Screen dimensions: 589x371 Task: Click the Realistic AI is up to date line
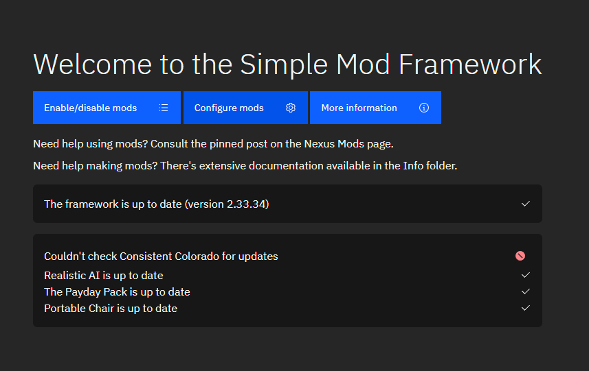(104, 275)
